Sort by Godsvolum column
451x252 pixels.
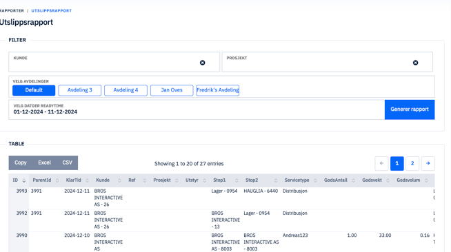(x=412, y=180)
